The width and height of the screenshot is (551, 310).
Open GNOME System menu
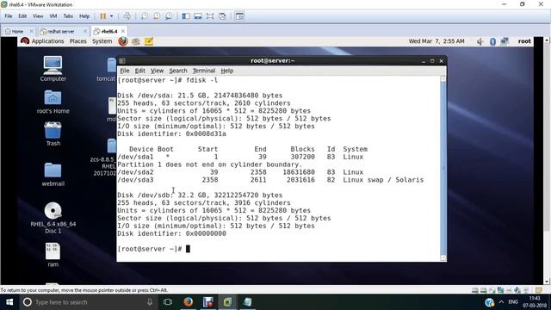click(102, 41)
